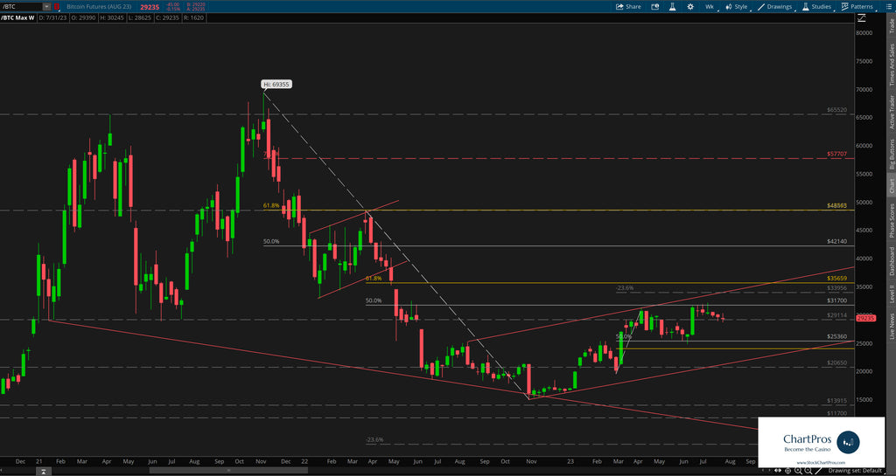Click the red icon next to symbol box

point(57,6)
